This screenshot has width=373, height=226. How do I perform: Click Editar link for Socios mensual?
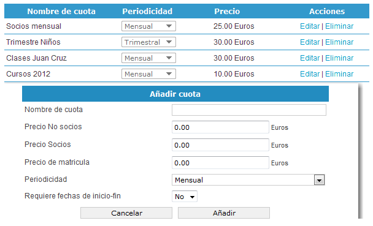click(x=310, y=26)
